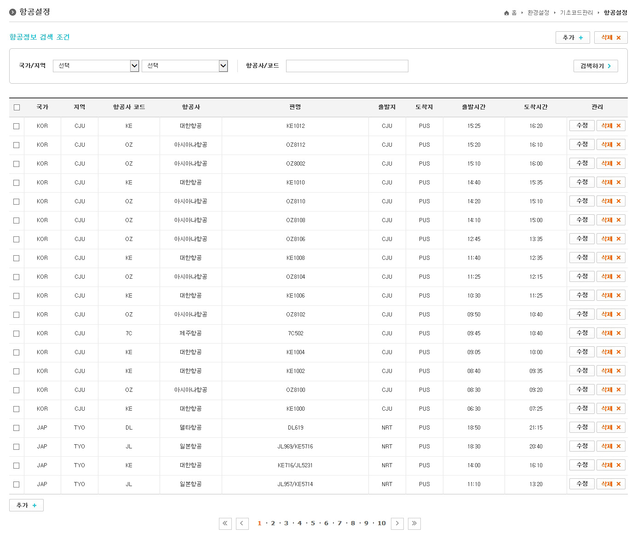Delete the KE1012 flight row
The image size is (637, 539).
coord(611,126)
